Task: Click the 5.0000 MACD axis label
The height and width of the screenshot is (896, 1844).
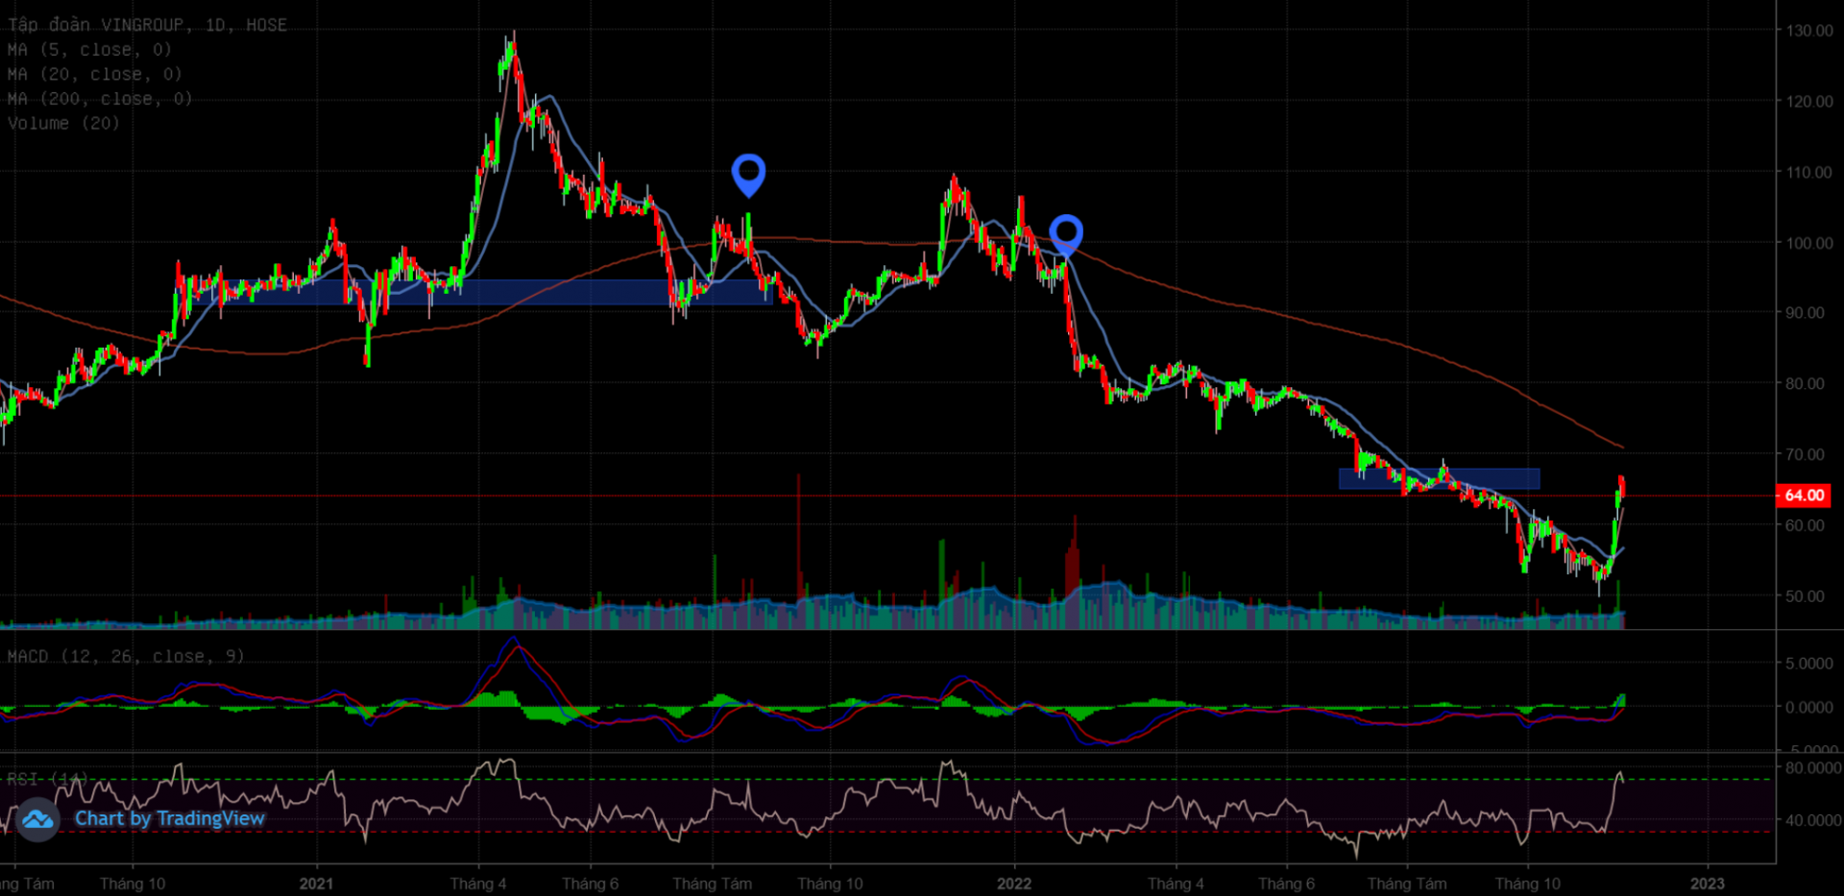Action: (x=1809, y=663)
